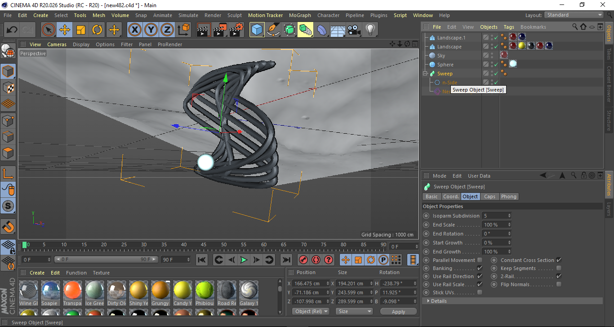Enable Keep Segments checkbox
The width and height of the screenshot is (614, 327).
click(x=559, y=268)
